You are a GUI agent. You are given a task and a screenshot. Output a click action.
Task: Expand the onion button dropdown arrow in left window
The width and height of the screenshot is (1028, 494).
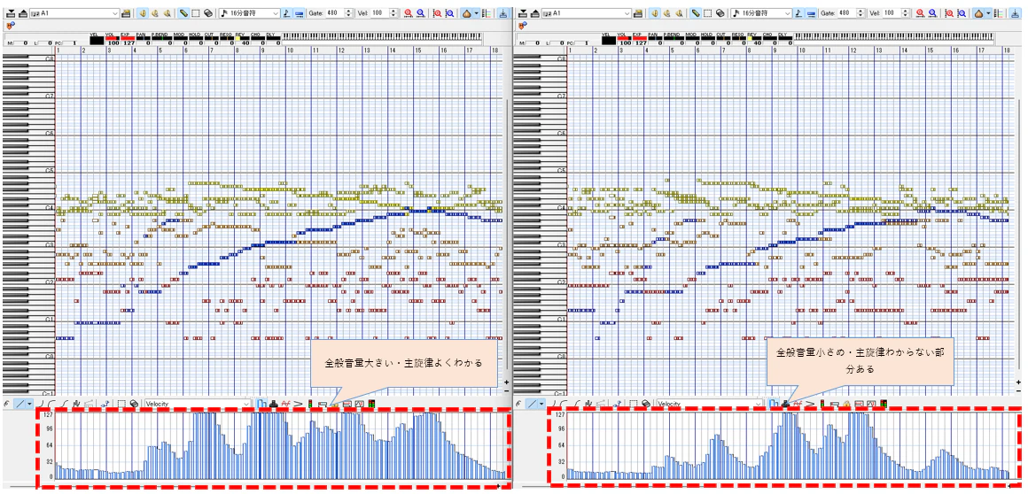(476, 13)
